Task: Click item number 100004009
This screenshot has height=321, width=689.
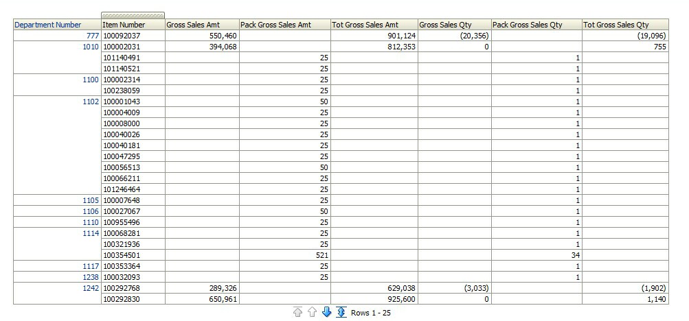Action: [x=122, y=112]
